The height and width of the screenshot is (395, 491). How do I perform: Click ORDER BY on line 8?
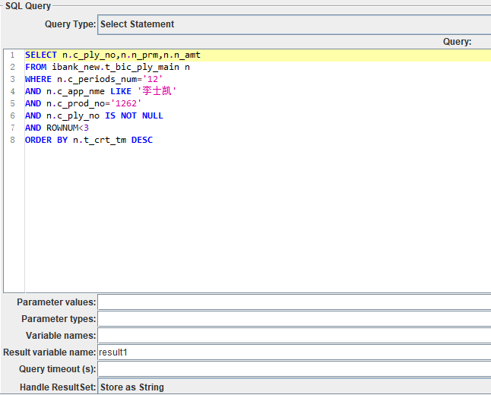click(x=46, y=140)
